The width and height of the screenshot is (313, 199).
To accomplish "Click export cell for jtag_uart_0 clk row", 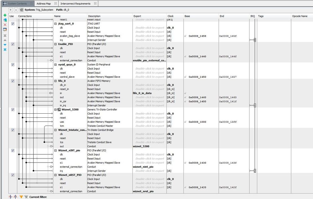I will click(149, 28).
